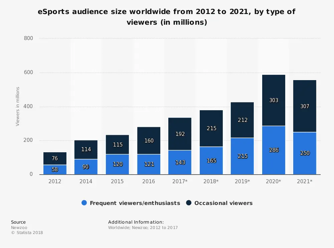The image size is (334, 248).
Task: Select the 2016 occasional segment labeled 160
Action: (149, 141)
